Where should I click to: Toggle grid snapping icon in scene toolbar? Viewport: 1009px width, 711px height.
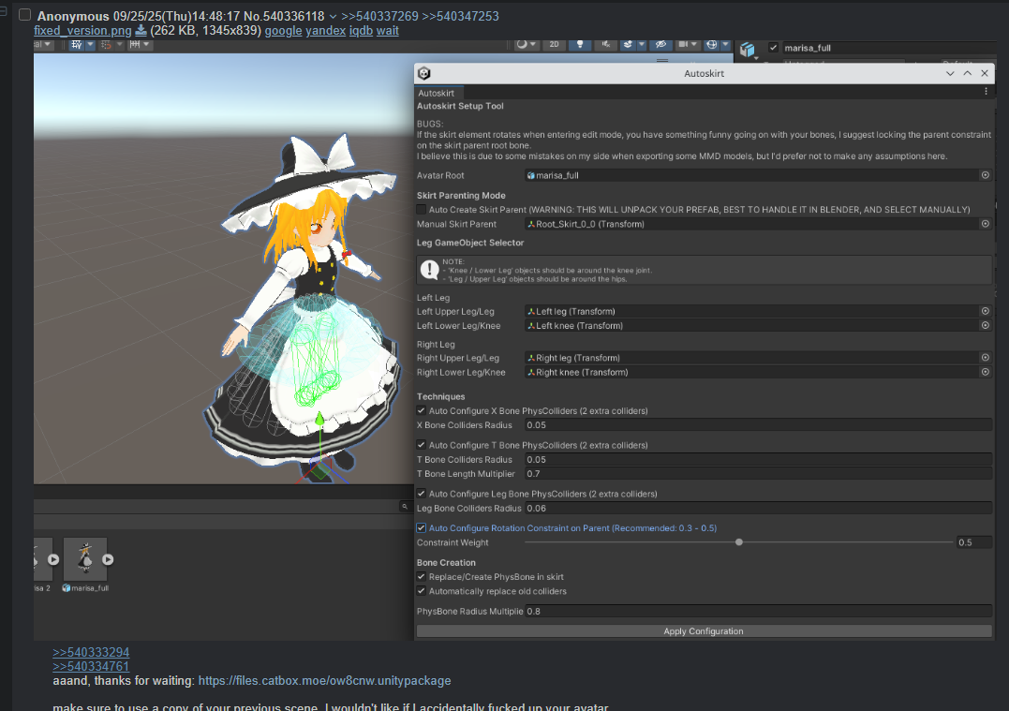tap(77, 44)
